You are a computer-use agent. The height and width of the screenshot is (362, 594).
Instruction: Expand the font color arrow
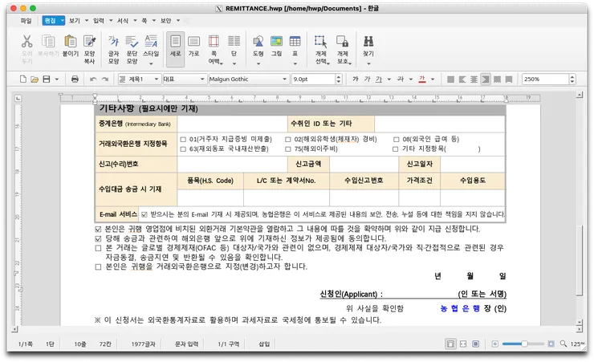point(433,79)
